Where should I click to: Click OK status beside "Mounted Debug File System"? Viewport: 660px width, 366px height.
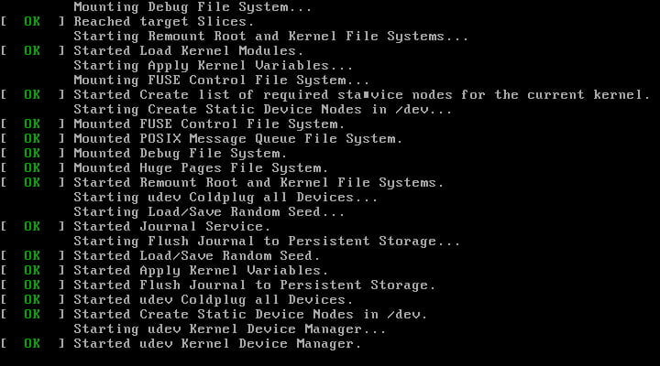coord(32,154)
